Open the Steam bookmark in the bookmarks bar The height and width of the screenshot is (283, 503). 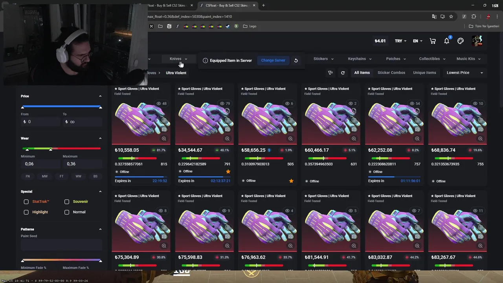(228, 26)
